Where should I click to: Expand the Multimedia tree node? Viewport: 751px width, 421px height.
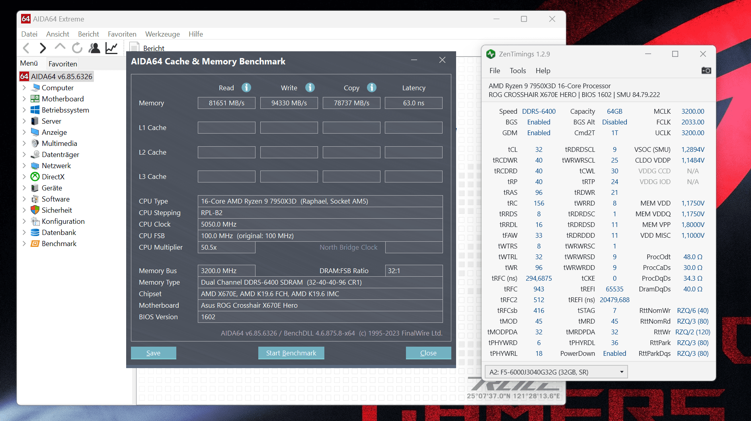(24, 143)
